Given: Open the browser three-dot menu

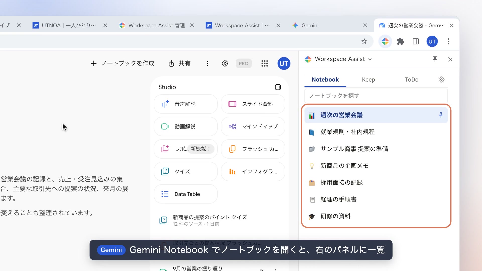Looking at the screenshot, I should click(x=449, y=41).
